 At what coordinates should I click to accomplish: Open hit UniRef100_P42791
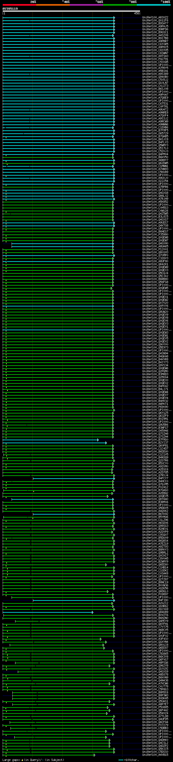coord(155,59)
